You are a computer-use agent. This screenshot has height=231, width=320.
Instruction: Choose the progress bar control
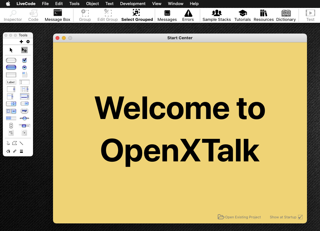tap(11, 118)
